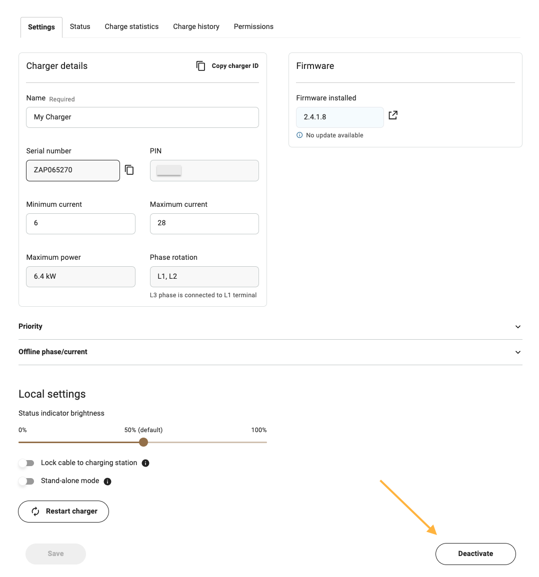Expand the Priority section
Image resolution: width=539 pixels, height=577 pixels.
[517, 327]
